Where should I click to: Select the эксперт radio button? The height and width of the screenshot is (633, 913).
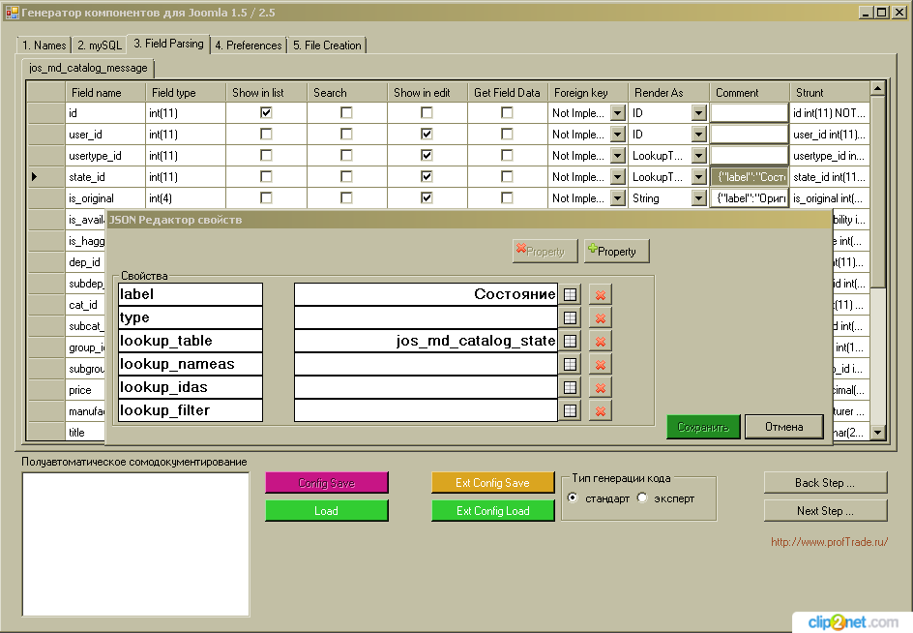642,498
